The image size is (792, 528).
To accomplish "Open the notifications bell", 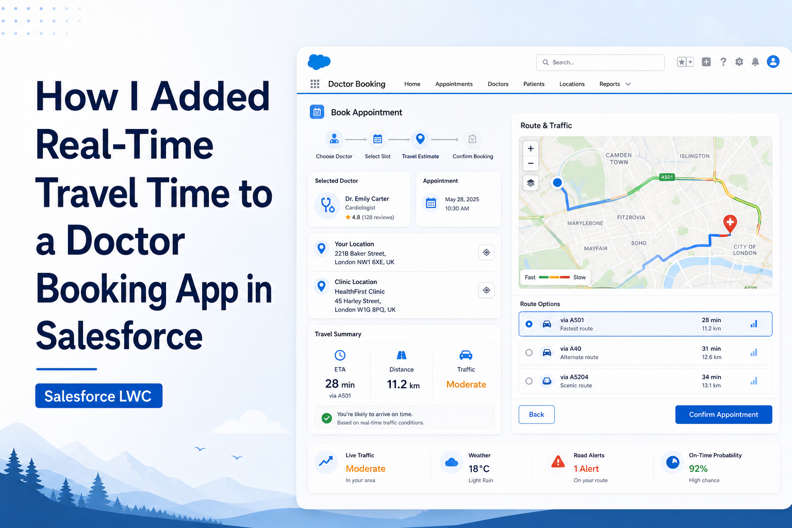I will click(x=755, y=62).
